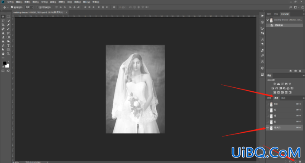The height and width of the screenshot is (163, 305).
Task: Open the 3D cube panel icon
Action: (262, 68)
